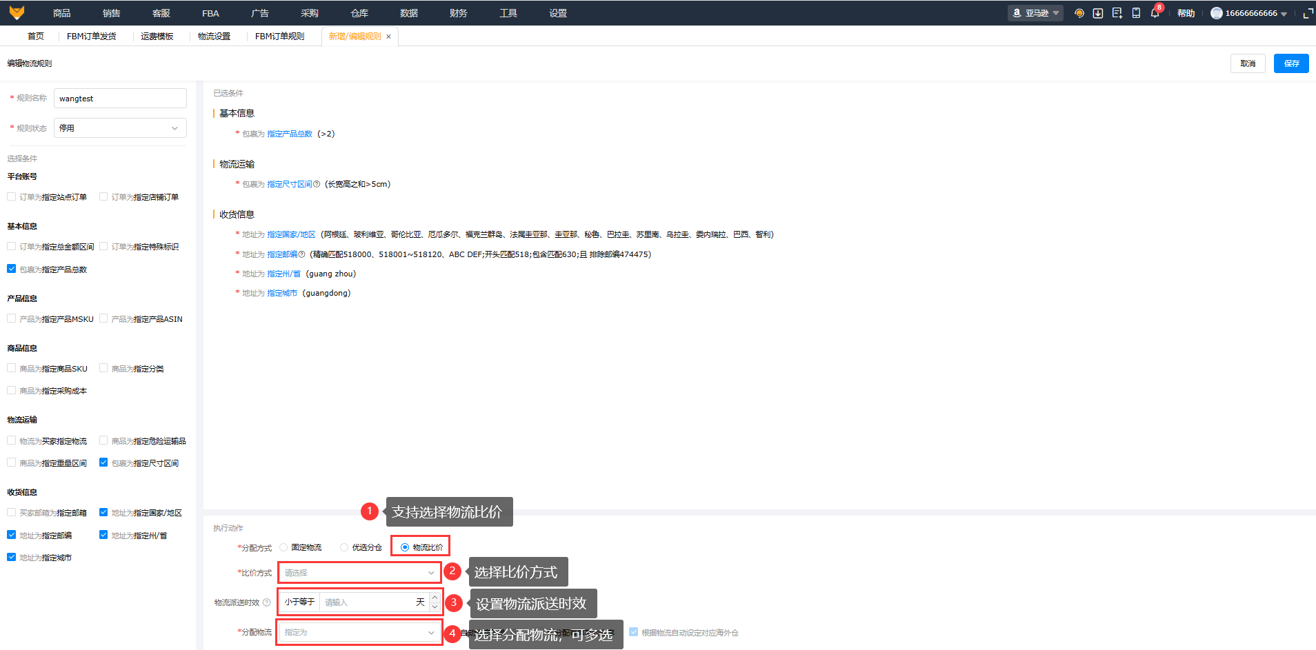Open the 数据 top menu
The image size is (1316, 650).
click(x=409, y=13)
